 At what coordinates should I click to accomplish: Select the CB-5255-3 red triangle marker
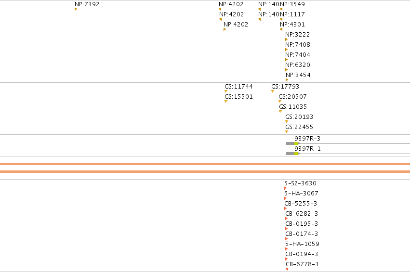click(286, 208)
